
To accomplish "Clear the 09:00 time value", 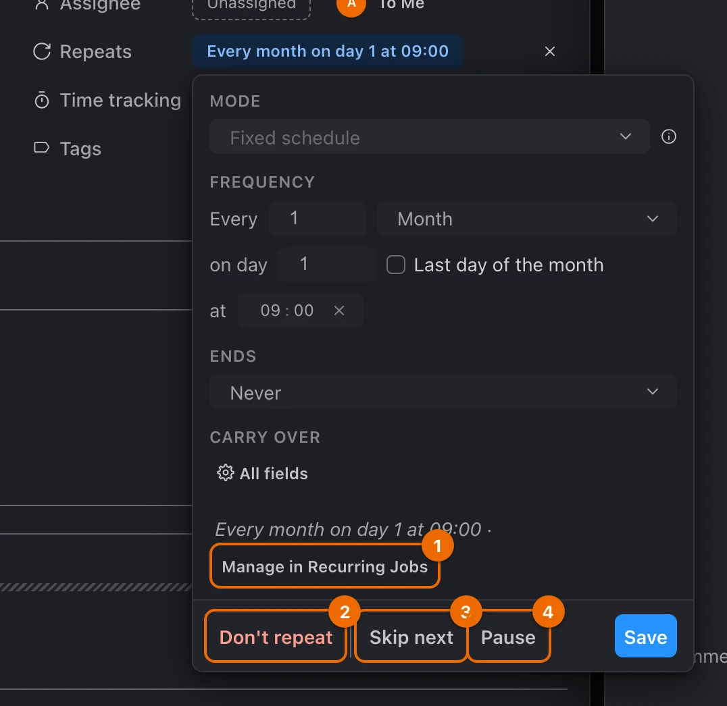I will click(x=339, y=310).
